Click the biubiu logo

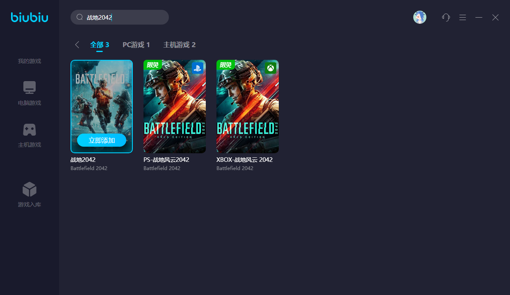(x=30, y=17)
